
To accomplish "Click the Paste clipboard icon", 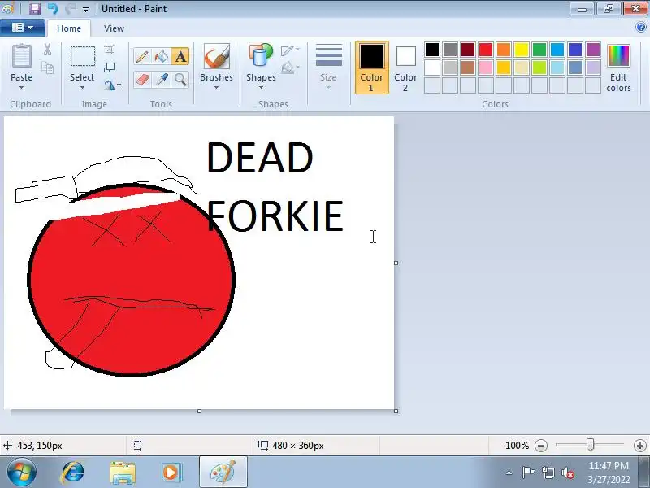I will tap(22, 56).
